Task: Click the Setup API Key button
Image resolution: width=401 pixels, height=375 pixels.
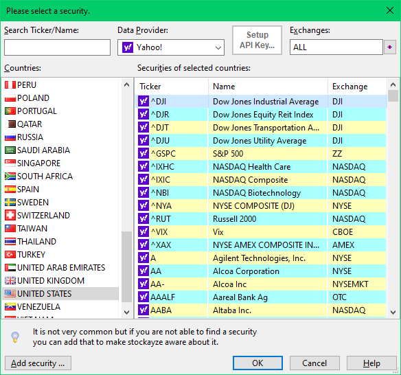Action: pyautogui.click(x=257, y=40)
